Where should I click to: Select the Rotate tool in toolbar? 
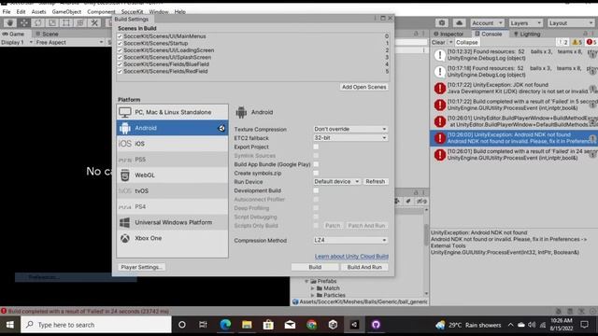pyautogui.click(x=38, y=22)
